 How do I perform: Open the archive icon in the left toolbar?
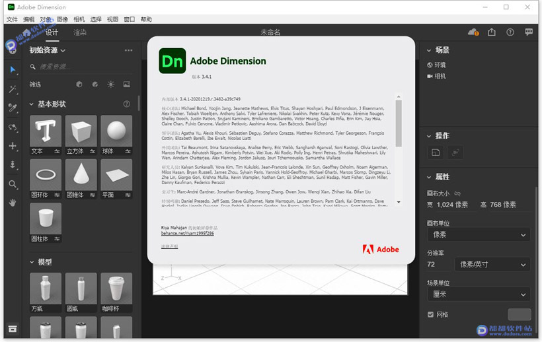tap(13, 329)
